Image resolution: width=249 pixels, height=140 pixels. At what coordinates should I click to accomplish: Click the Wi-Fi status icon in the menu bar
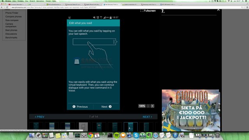tap(229, 1)
